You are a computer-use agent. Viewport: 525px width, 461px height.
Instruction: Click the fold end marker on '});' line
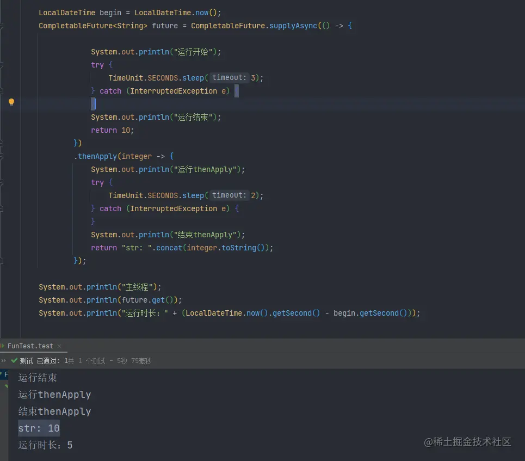coord(1,261)
